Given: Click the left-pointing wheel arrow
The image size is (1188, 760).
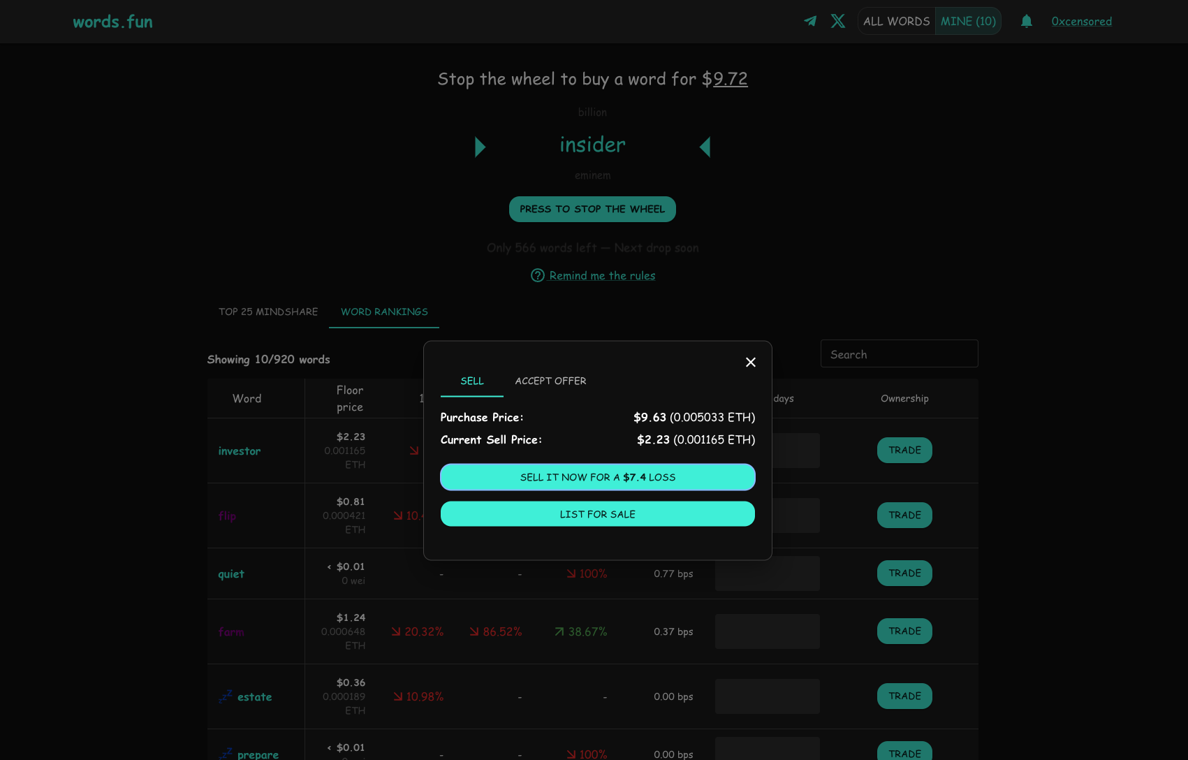Looking at the screenshot, I should 705,147.
